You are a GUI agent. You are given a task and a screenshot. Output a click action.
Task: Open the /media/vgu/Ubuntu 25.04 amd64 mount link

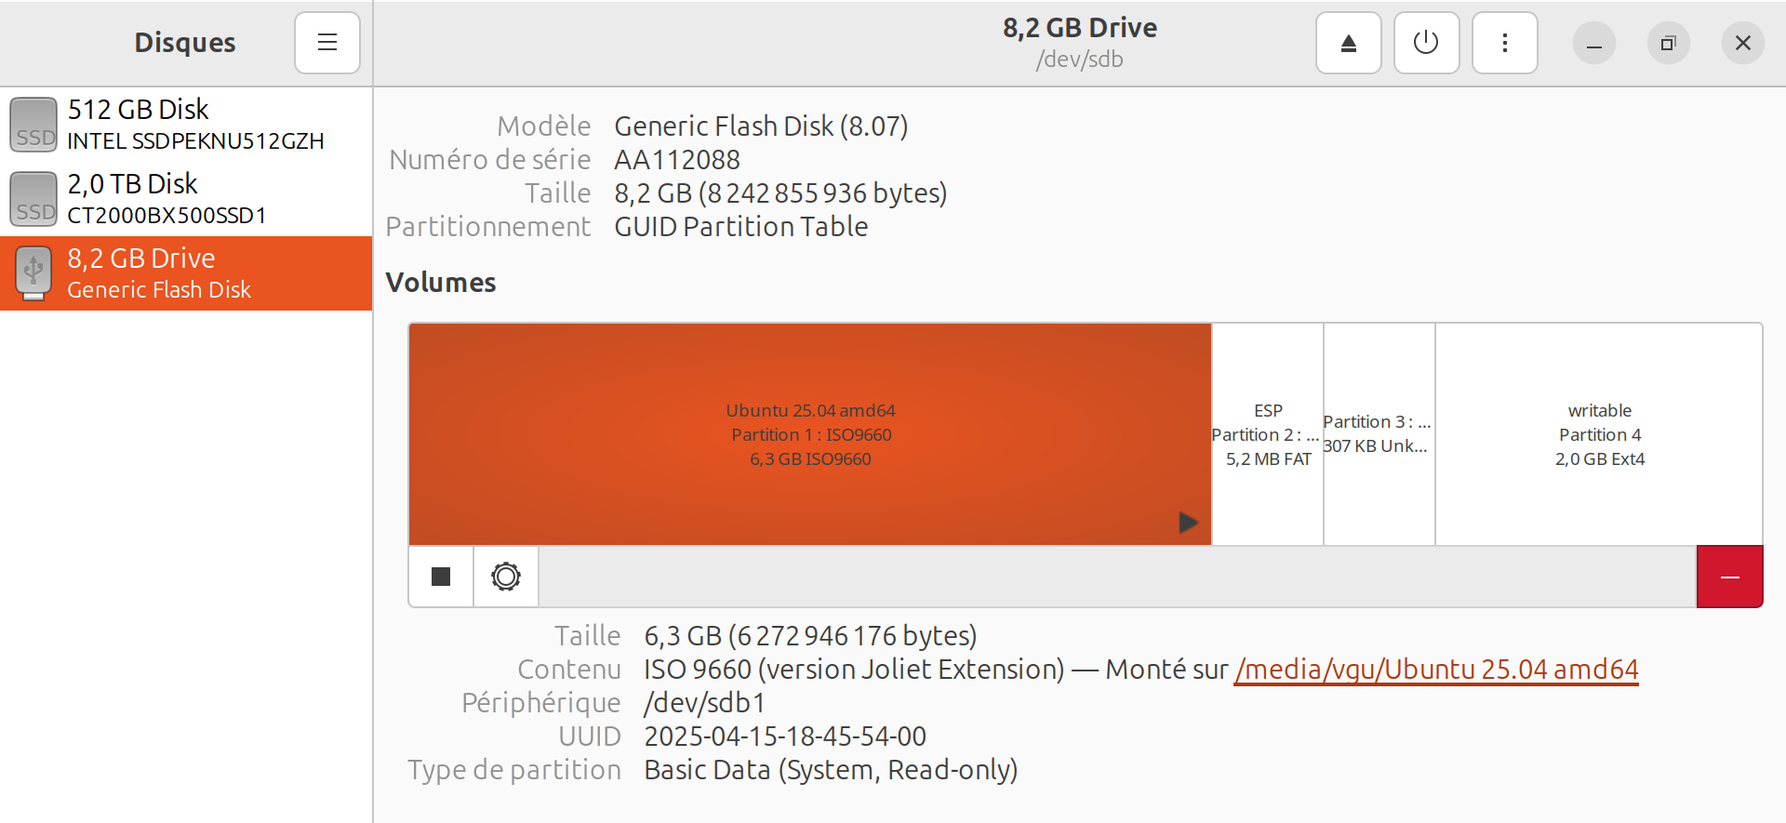point(1436,670)
